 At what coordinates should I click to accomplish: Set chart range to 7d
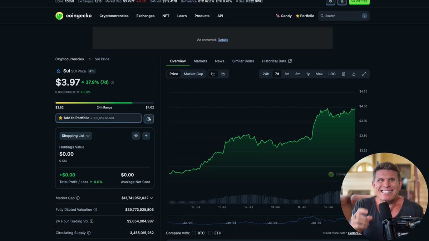tap(277, 74)
